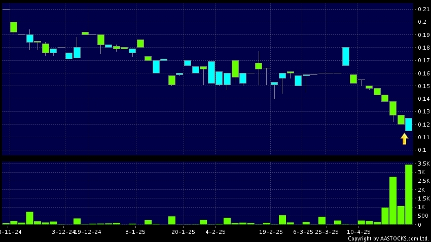Click the 0.14 price axis label
The width and height of the screenshot is (431, 242).
(423, 99)
